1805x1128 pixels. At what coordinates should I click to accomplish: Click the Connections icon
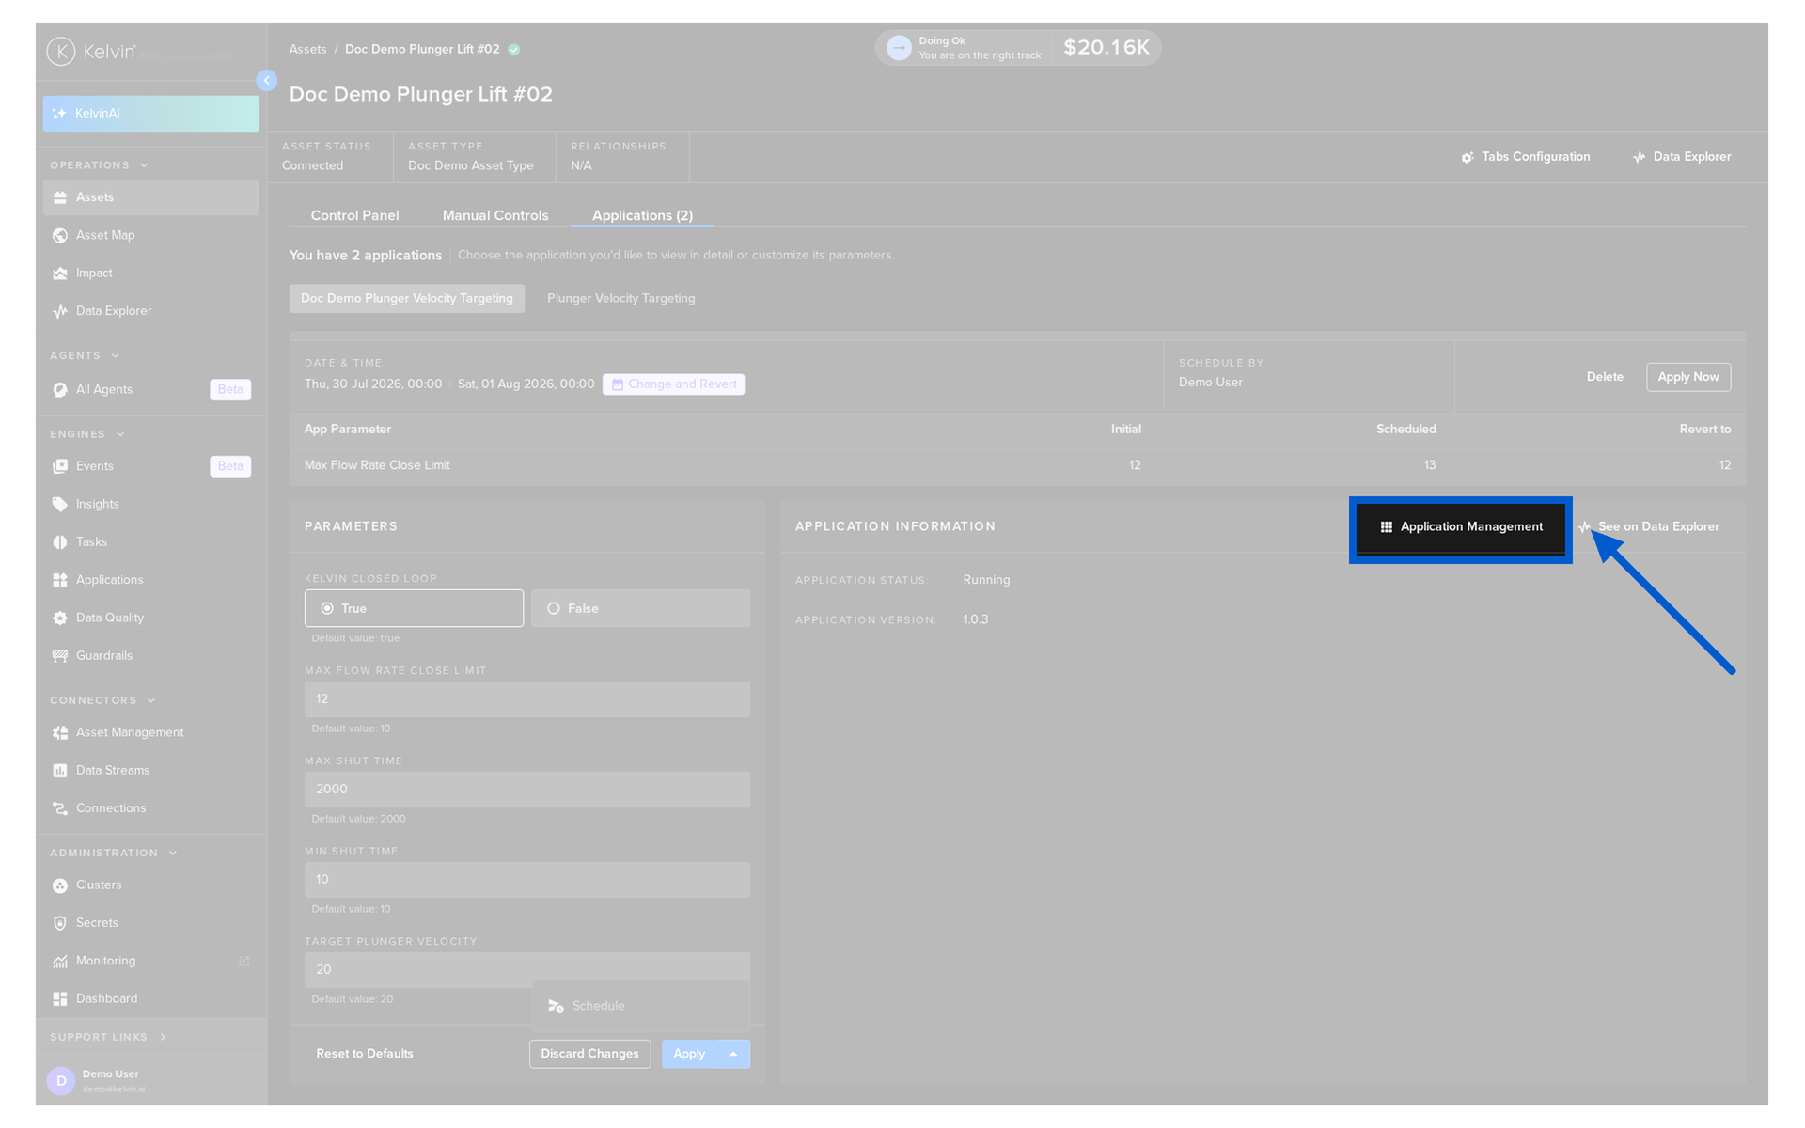point(60,808)
